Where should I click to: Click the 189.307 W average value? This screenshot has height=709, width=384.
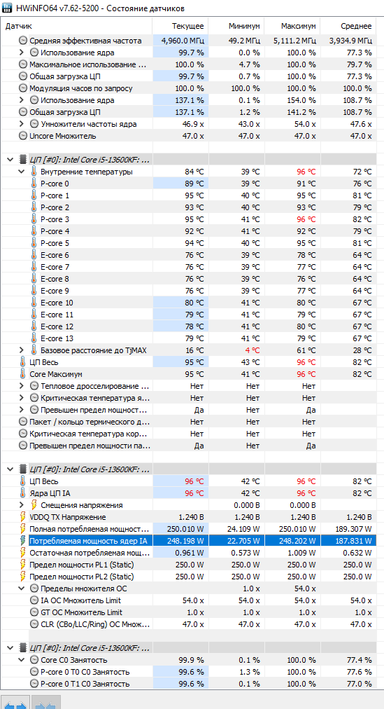pyautogui.click(x=353, y=529)
